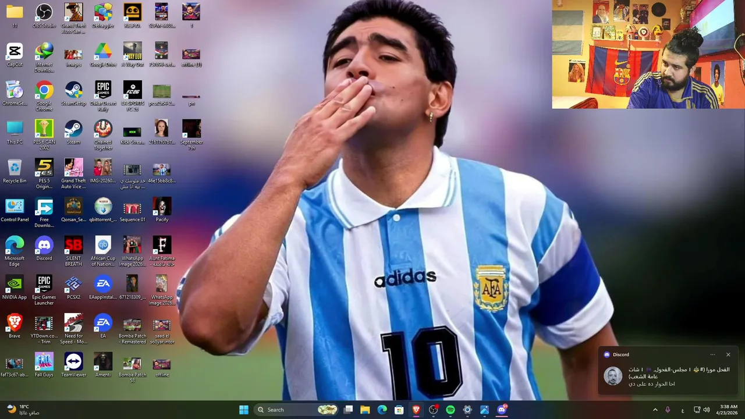
Task: Click the microphone tray icon
Action: click(x=668, y=410)
